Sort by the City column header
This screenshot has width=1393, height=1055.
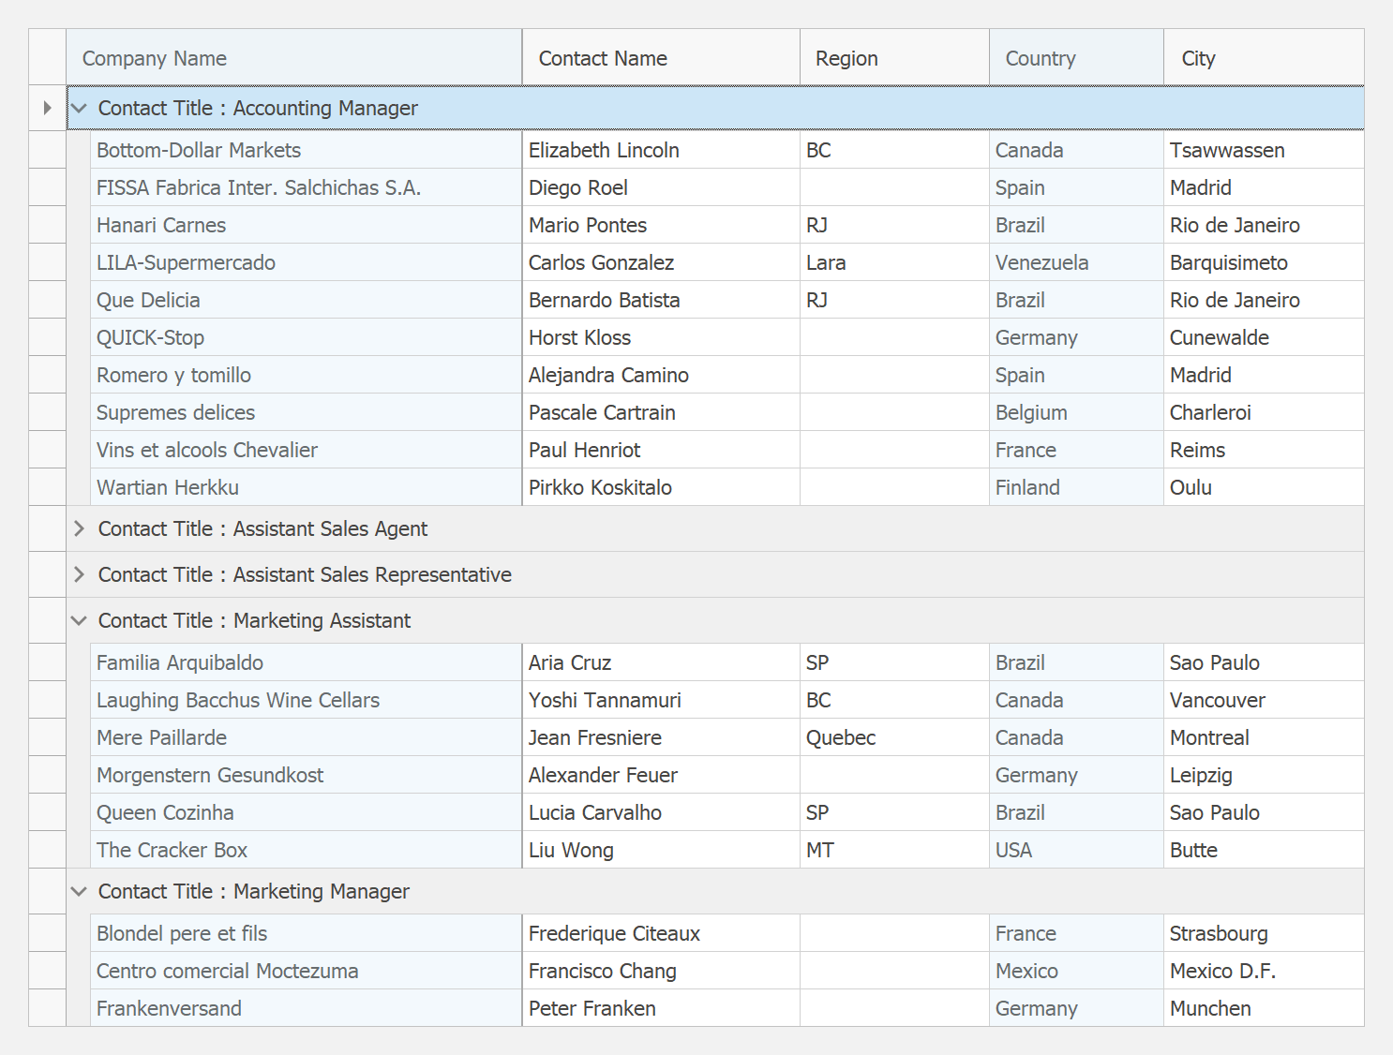[1198, 58]
